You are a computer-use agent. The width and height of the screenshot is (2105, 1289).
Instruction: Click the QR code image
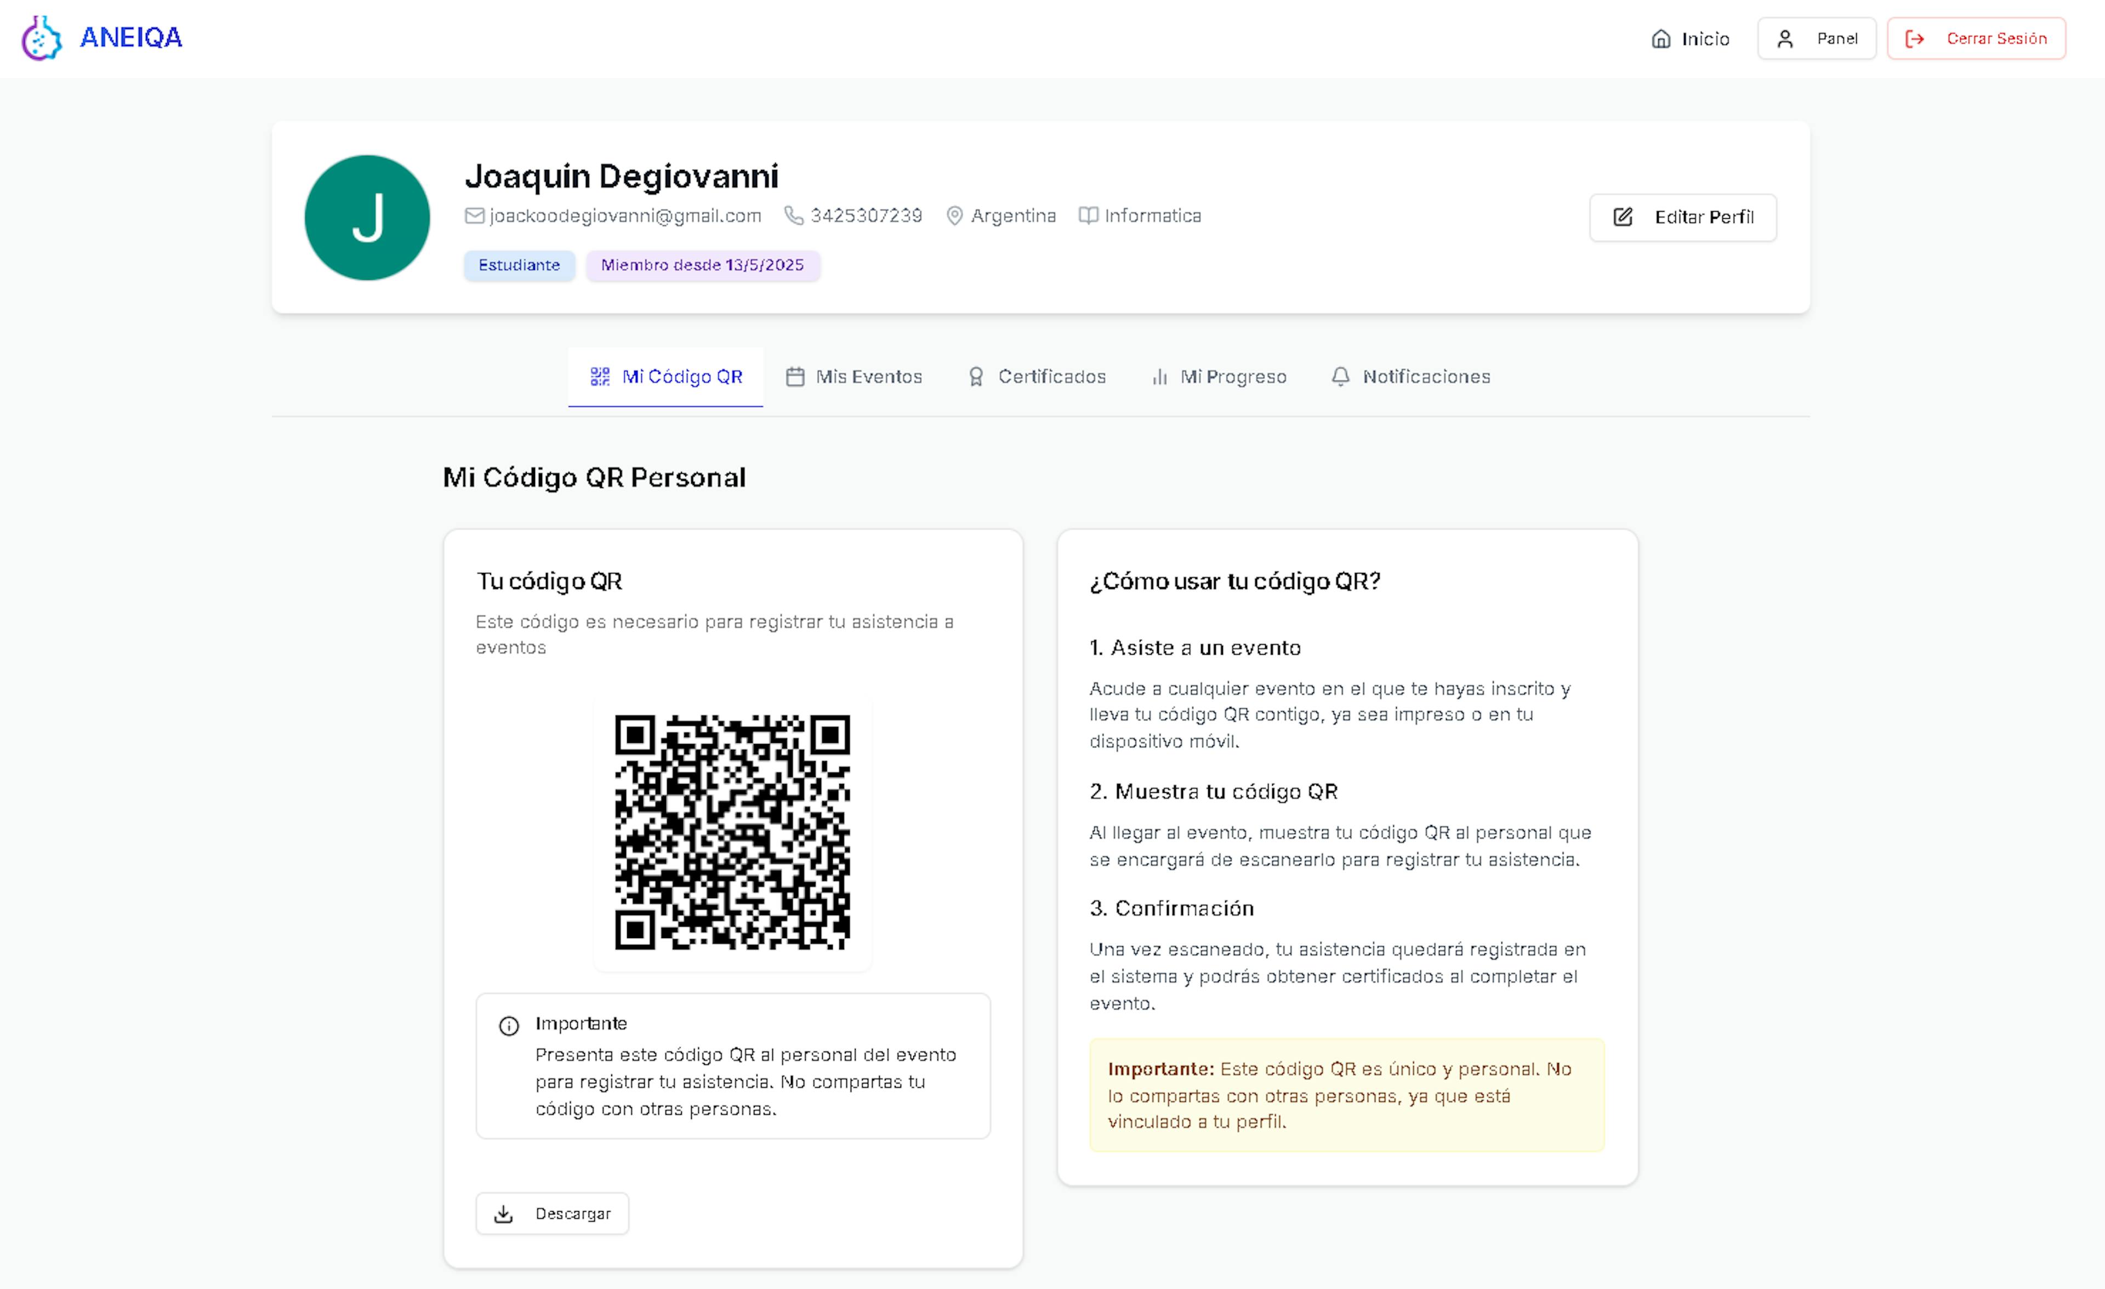pos(732,832)
